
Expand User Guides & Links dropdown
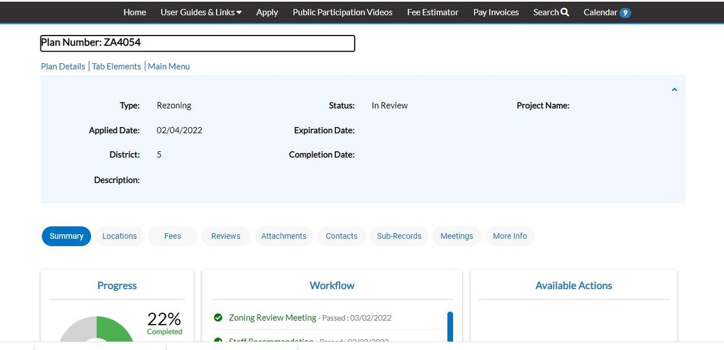[x=201, y=12]
